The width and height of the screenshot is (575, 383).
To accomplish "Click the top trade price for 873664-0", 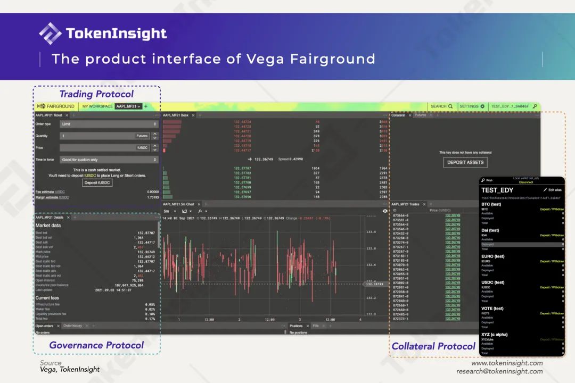I will pos(453,215).
